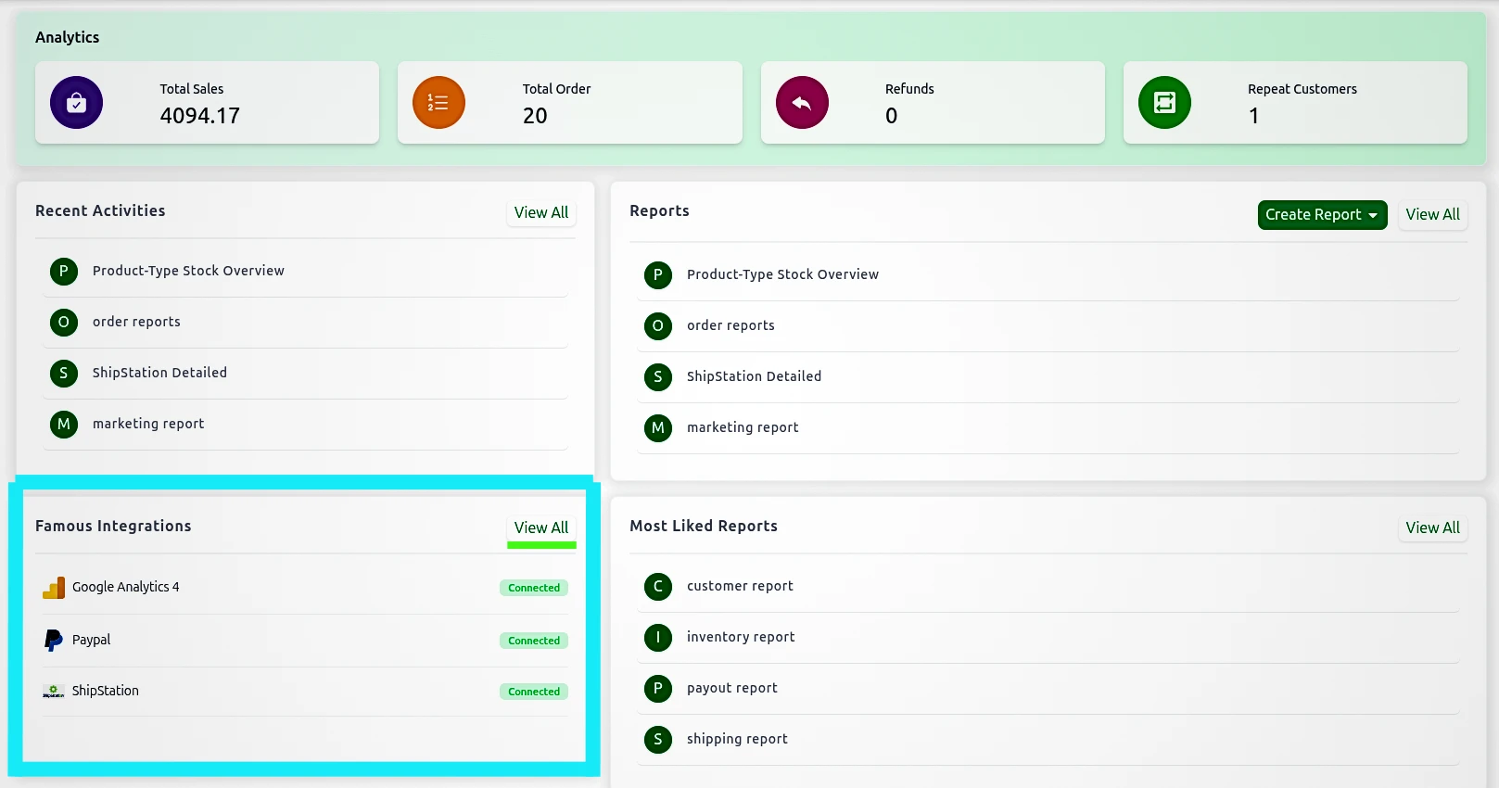This screenshot has width=1499, height=788.
Task: Open the Create Report dropdown
Action: tap(1321, 214)
